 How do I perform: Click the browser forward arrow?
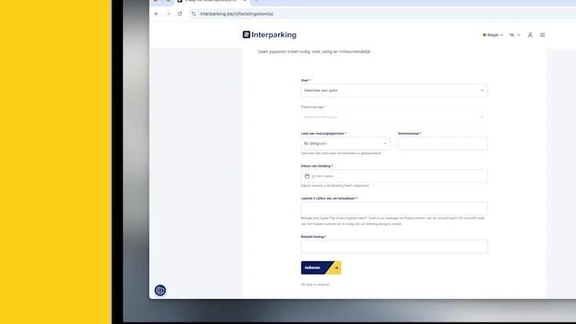click(x=168, y=13)
